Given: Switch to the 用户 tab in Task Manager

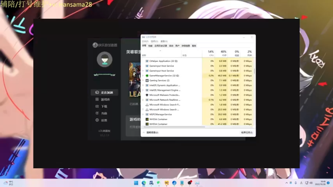Looking at the screenshot, I should tap(177, 46).
